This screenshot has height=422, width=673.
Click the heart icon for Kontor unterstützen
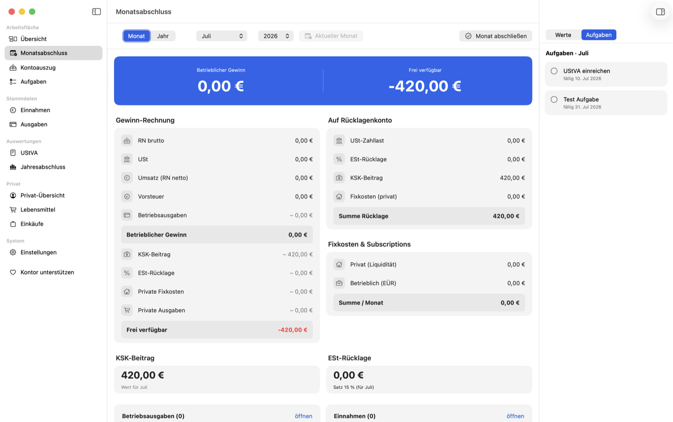[13, 272]
